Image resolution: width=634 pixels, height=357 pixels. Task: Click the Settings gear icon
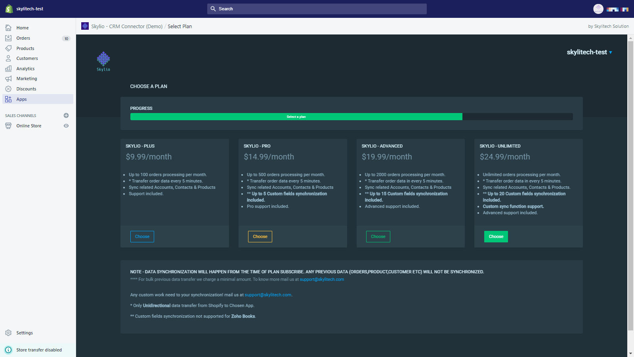(8, 333)
